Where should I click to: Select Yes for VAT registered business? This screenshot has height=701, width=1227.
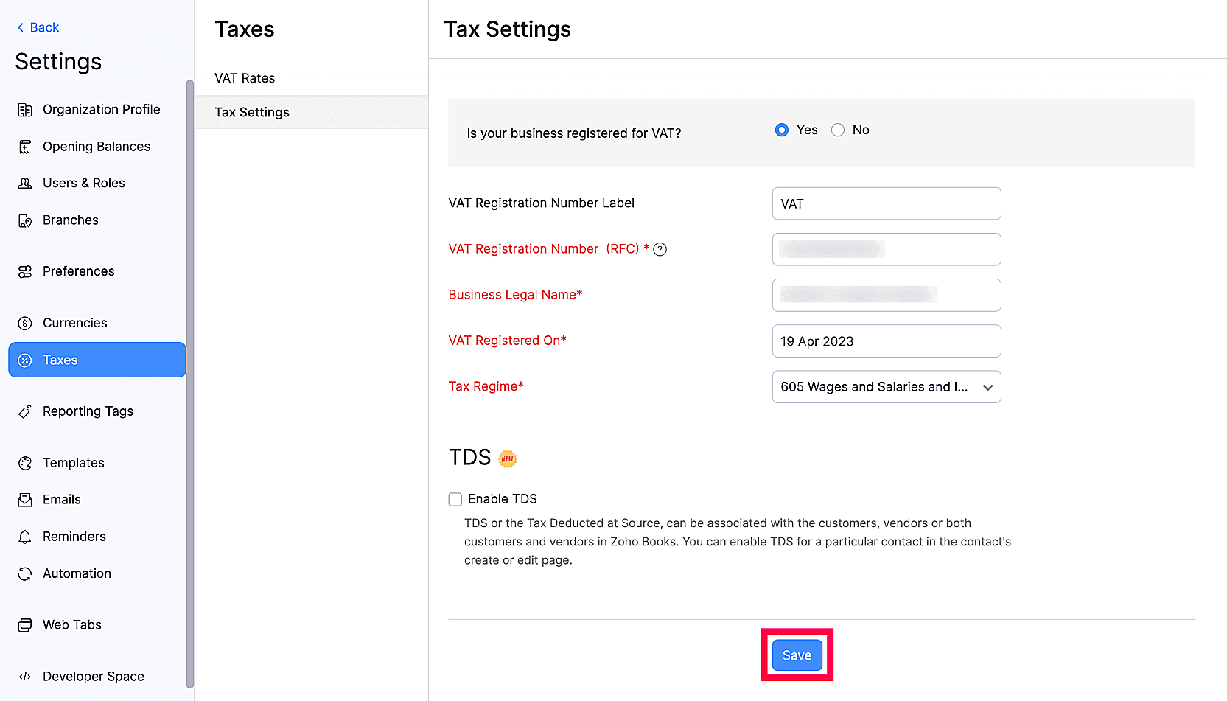tap(781, 130)
